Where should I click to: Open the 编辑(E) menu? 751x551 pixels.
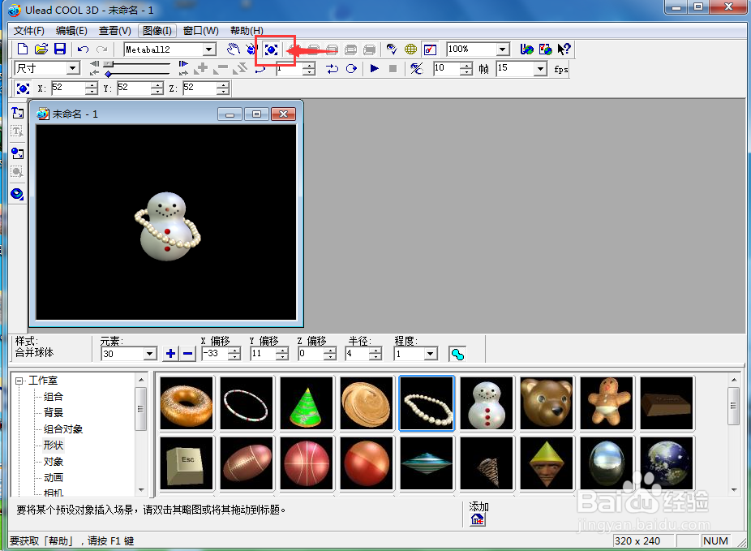[x=71, y=31]
